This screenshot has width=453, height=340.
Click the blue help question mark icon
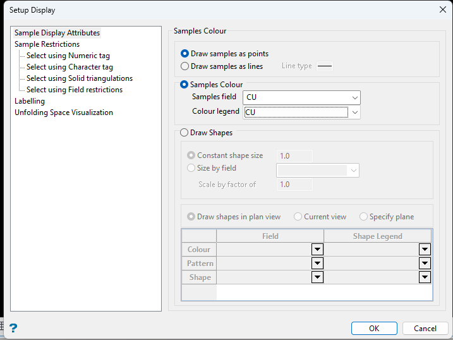(13, 328)
